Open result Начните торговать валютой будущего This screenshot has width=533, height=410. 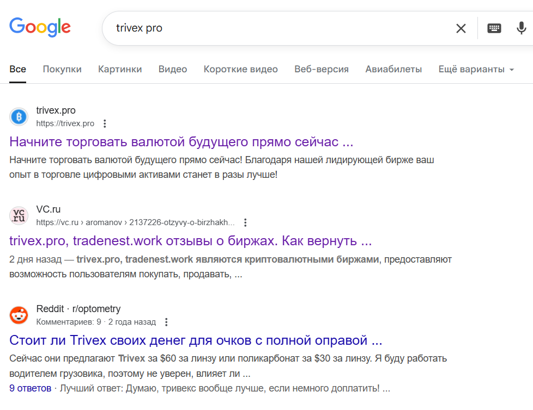pyautogui.click(x=181, y=142)
